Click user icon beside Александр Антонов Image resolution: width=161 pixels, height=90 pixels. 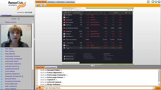click(2, 56)
